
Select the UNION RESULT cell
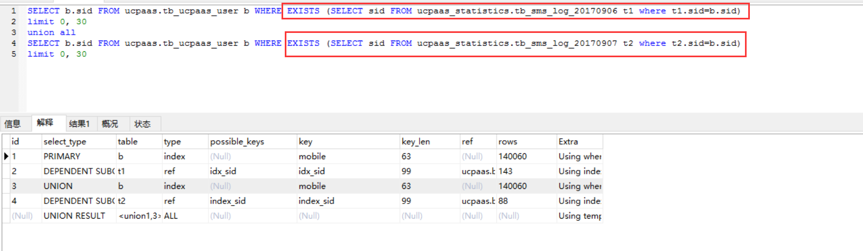pos(79,216)
